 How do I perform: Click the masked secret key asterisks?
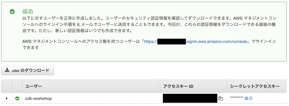pyautogui.click(x=237, y=98)
